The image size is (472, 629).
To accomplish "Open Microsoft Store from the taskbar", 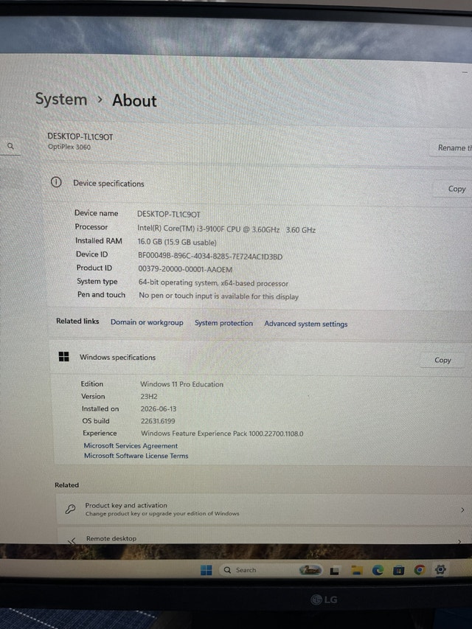I will tap(398, 570).
